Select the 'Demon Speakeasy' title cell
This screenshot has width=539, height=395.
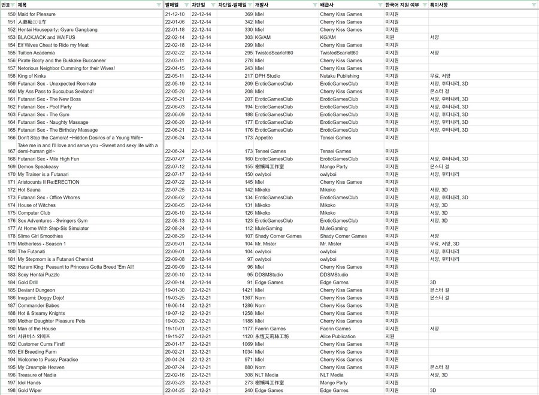[x=89, y=166]
